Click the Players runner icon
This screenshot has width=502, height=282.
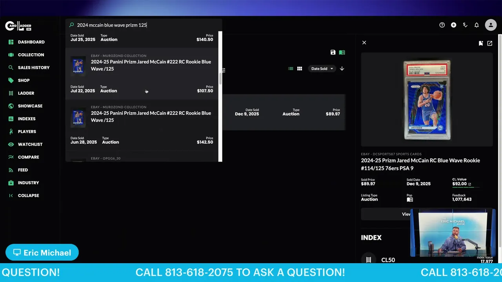[x=11, y=132]
